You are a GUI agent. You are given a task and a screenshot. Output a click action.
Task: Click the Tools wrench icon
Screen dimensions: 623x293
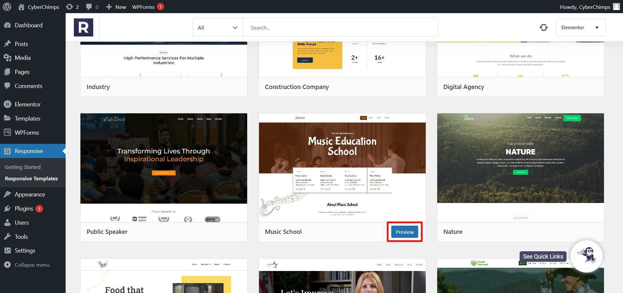coord(7,237)
